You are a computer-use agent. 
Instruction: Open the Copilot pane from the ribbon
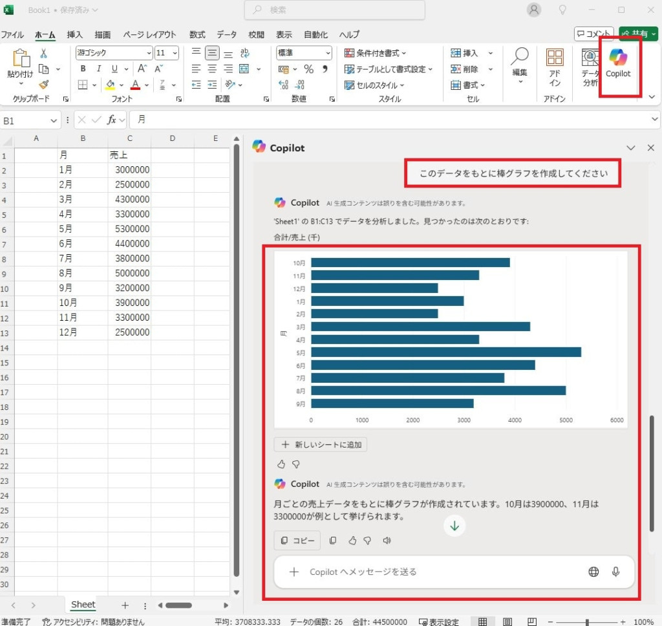[618, 64]
